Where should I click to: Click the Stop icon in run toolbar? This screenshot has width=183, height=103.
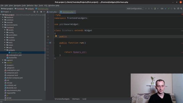(158, 9)
